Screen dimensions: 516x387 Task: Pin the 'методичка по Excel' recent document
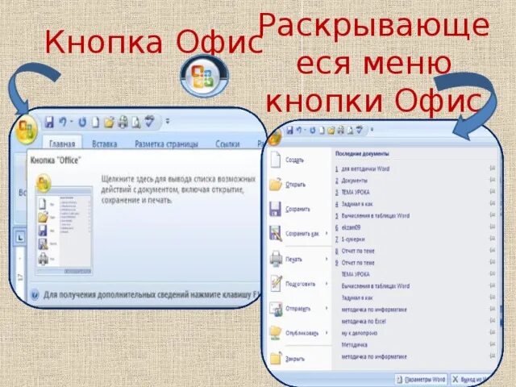tap(493, 321)
